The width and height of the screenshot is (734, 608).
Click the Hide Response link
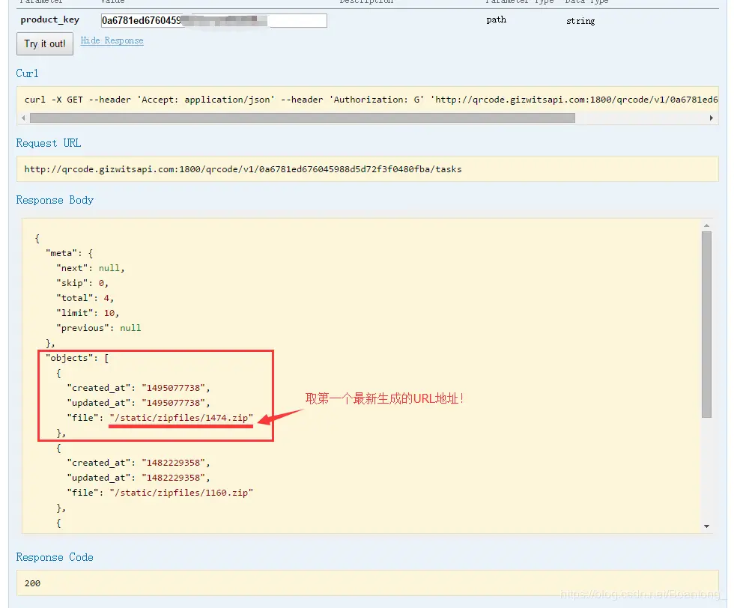coord(112,40)
